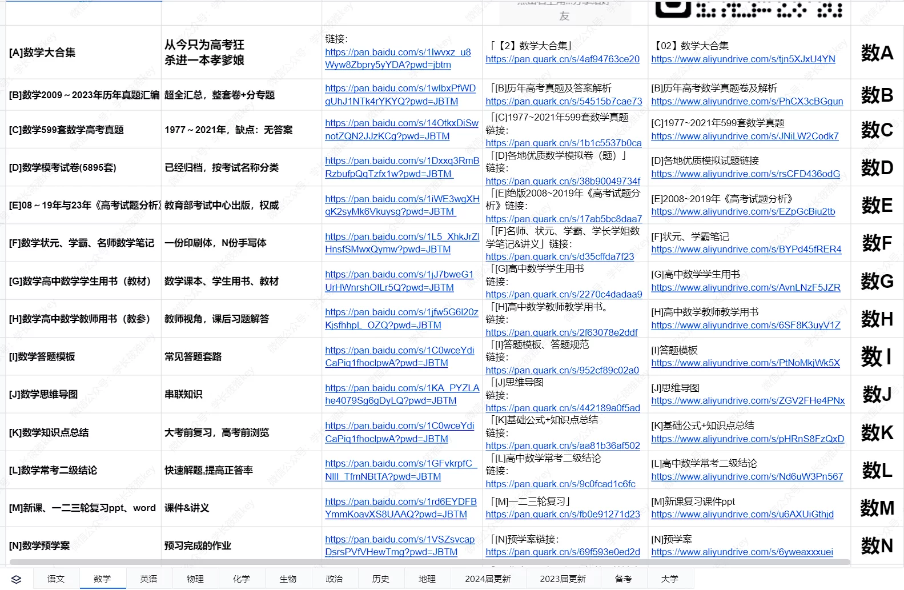
Task: Click the horizontal scrollbar above the sheet tabs
Action: pyautogui.click(x=428, y=563)
